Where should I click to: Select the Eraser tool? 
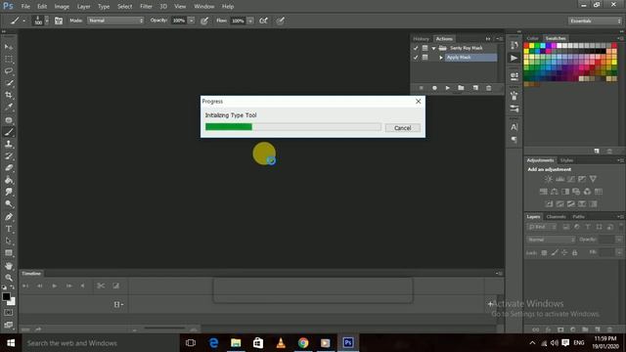coord(9,168)
